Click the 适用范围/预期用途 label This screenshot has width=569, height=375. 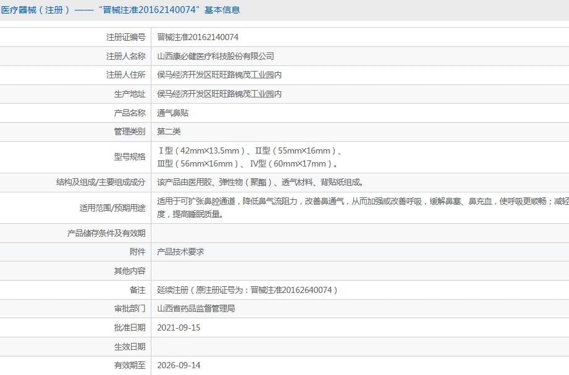[x=112, y=208]
